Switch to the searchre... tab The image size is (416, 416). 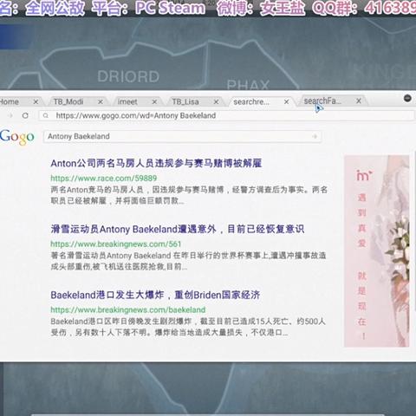pos(251,101)
